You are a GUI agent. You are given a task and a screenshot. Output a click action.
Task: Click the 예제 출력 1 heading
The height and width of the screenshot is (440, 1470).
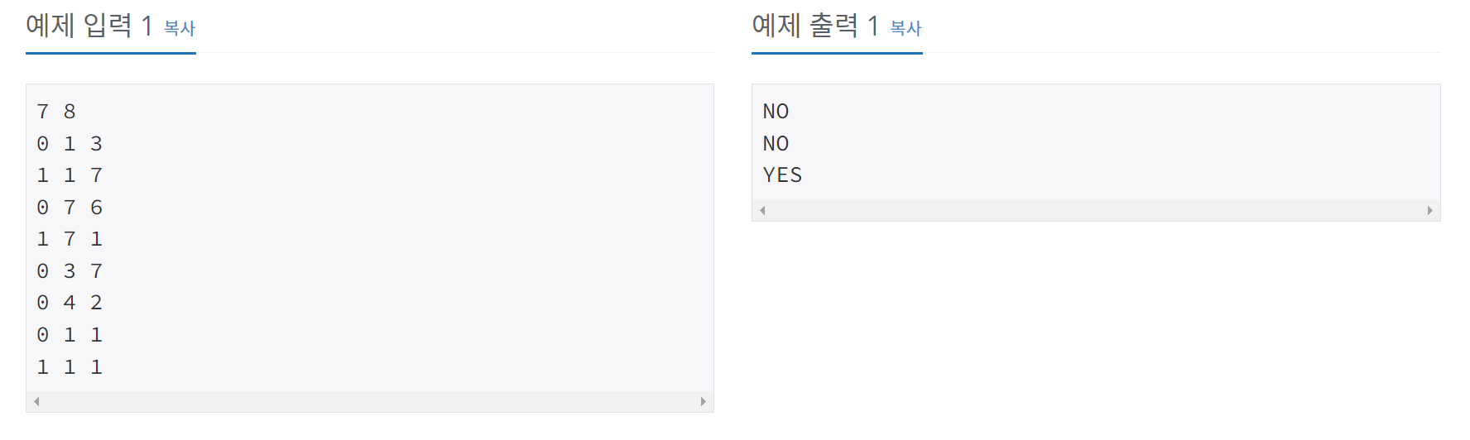pos(815,26)
